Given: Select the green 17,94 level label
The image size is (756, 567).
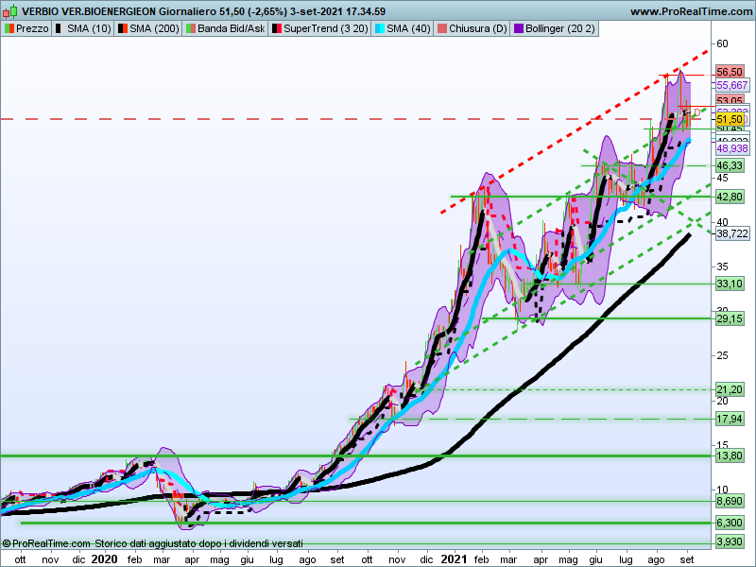Looking at the screenshot, I should tap(730, 419).
